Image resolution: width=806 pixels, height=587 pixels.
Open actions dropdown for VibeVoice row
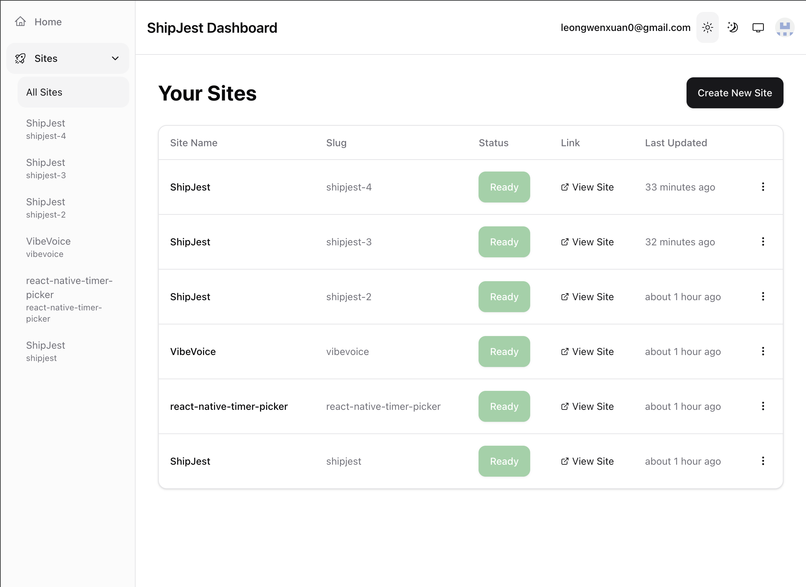[x=763, y=351]
